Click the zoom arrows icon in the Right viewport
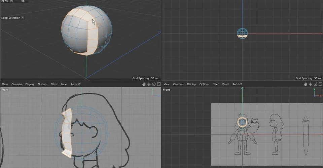 tap(149, 84)
